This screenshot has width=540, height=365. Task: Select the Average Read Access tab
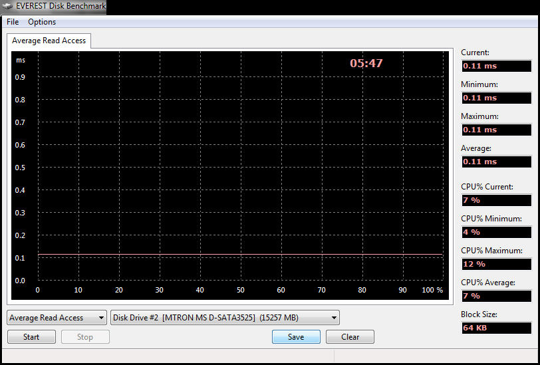click(49, 41)
